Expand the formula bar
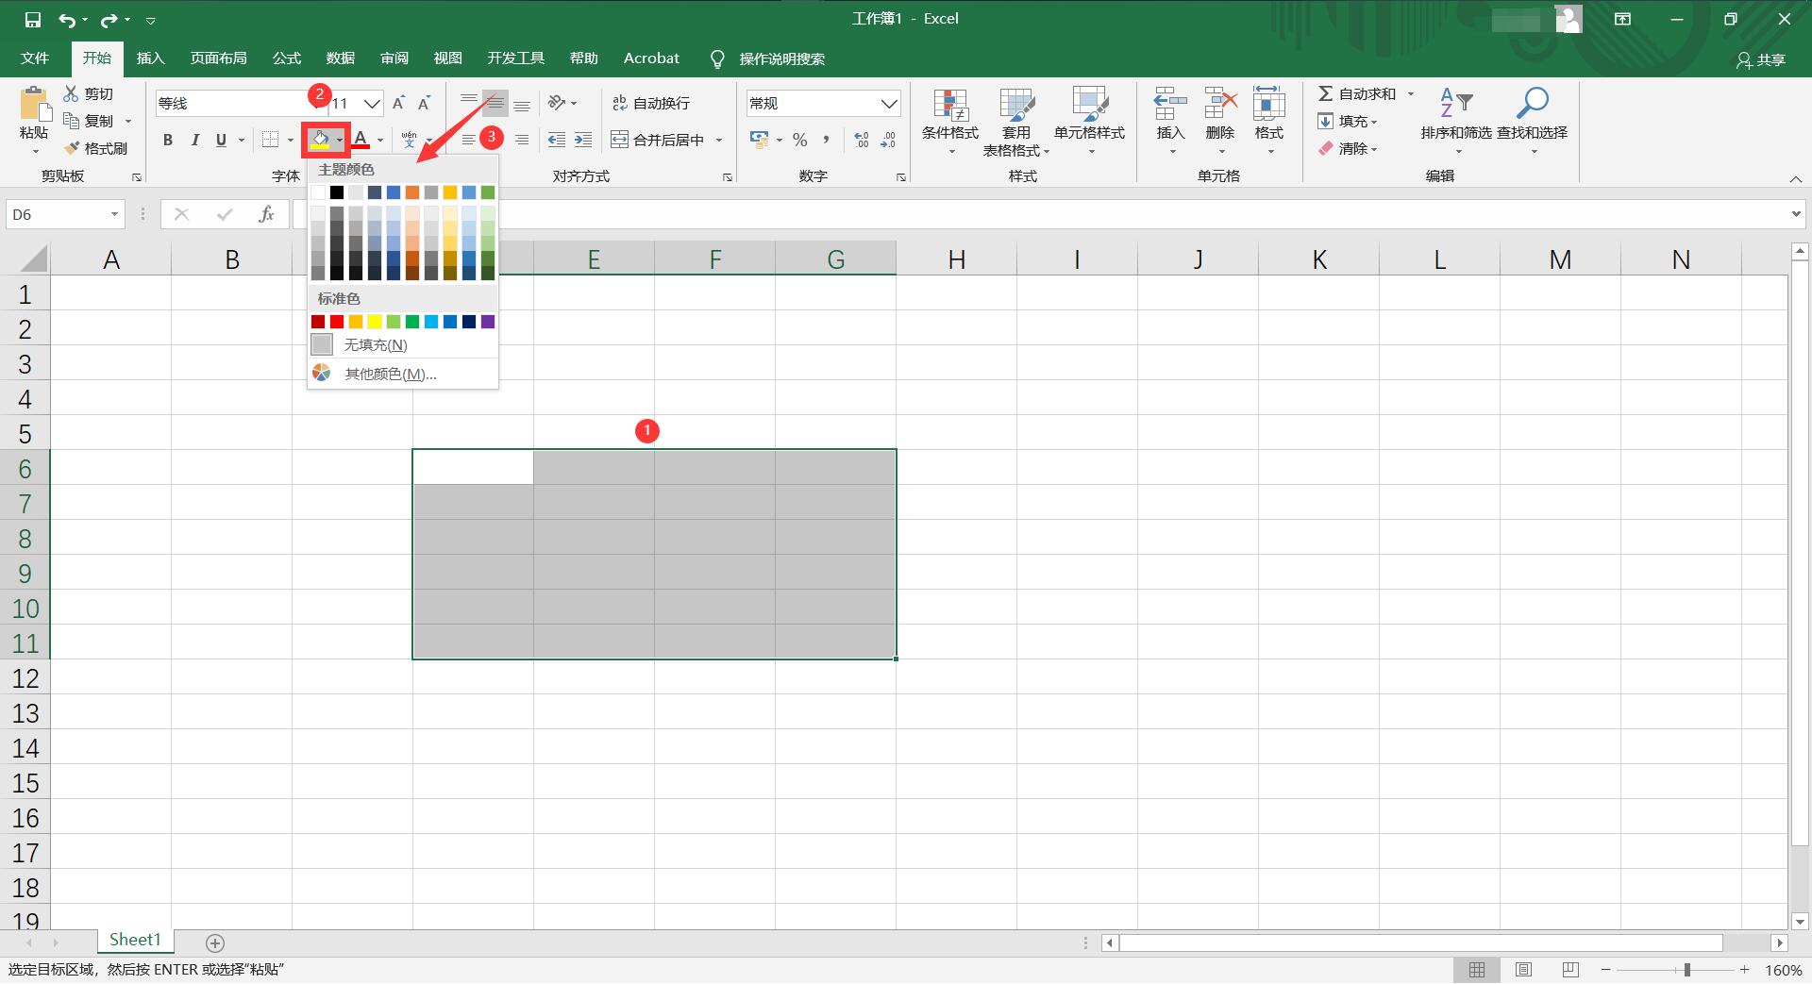1812x984 pixels. tap(1796, 215)
